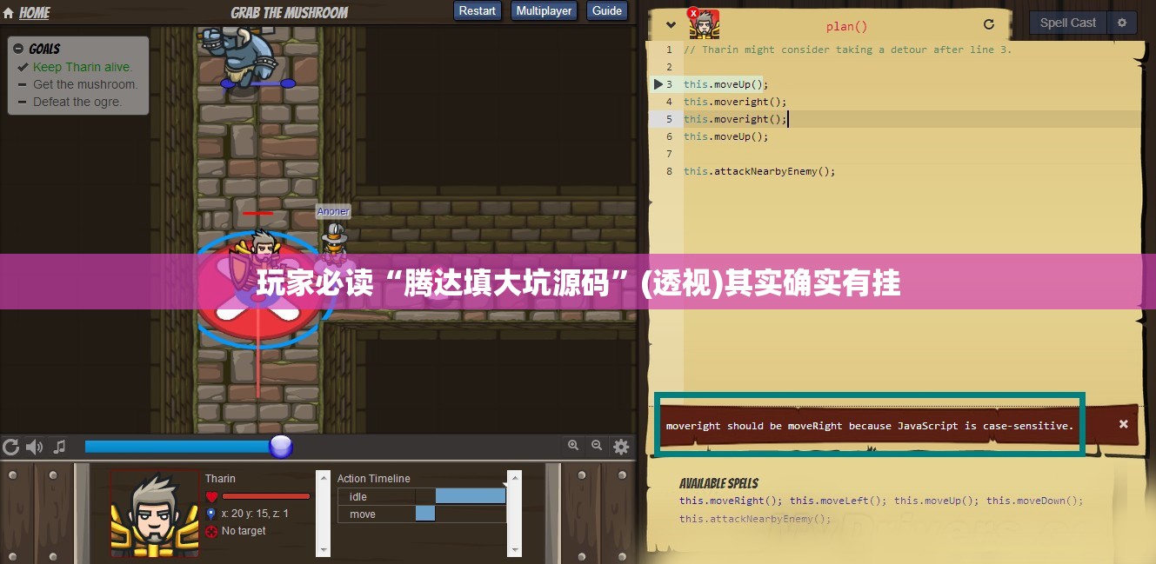Click the comment on line 1
This screenshot has width=1156, height=564.
pyautogui.click(x=848, y=50)
